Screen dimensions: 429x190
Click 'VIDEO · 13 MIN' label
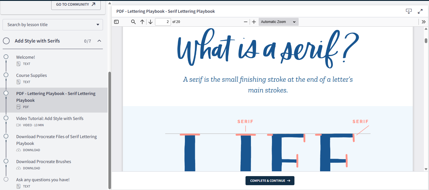coord(33,125)
